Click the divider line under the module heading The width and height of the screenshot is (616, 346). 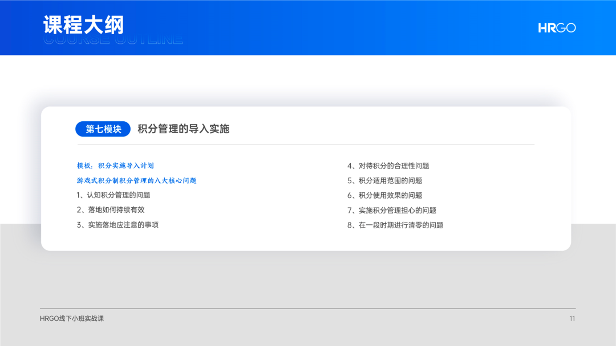[306, 145]
